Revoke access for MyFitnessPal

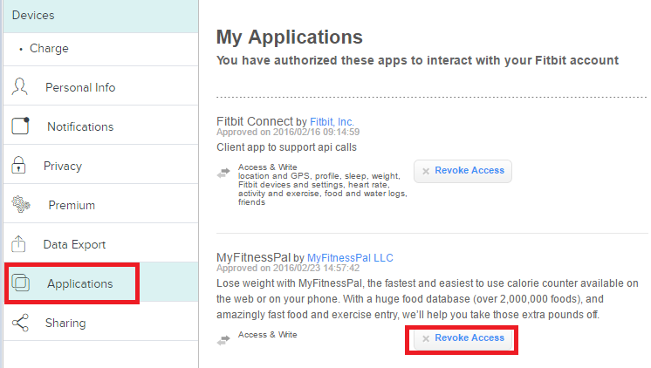[463, 337]
